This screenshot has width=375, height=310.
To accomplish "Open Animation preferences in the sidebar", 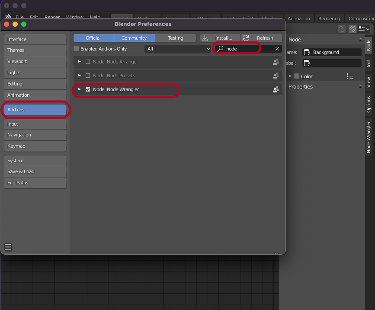I will pos(35,95).
